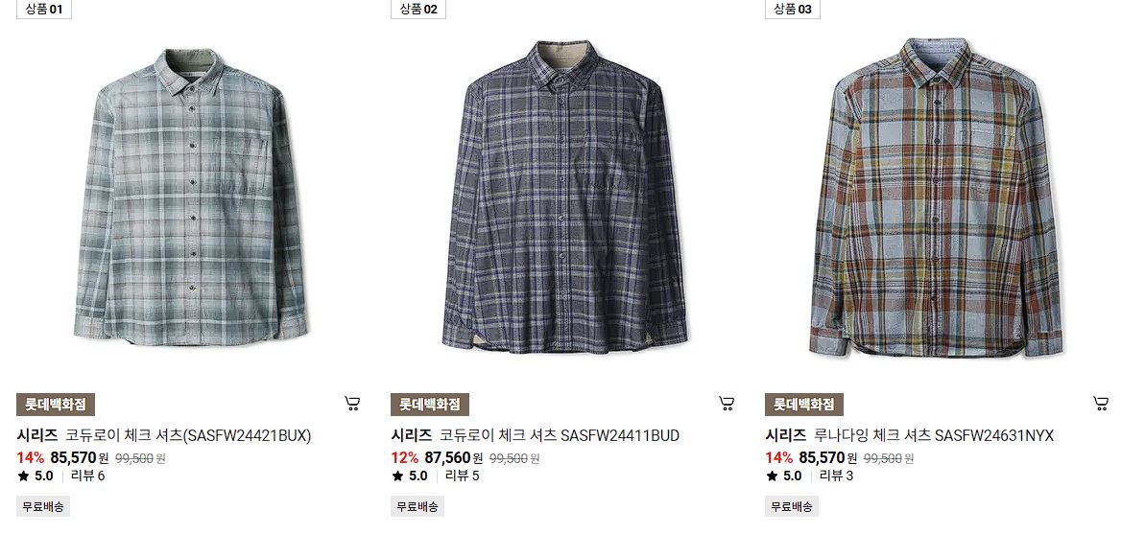Click 롯데백화점 badge on product 02
Screen dimensions: 1121x534
[x=430, y=405]
